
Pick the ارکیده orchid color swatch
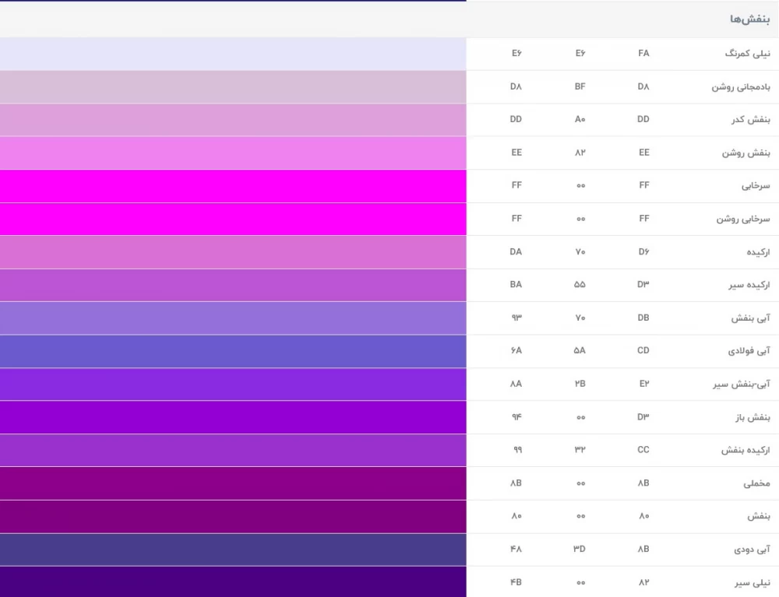(233, 252)
